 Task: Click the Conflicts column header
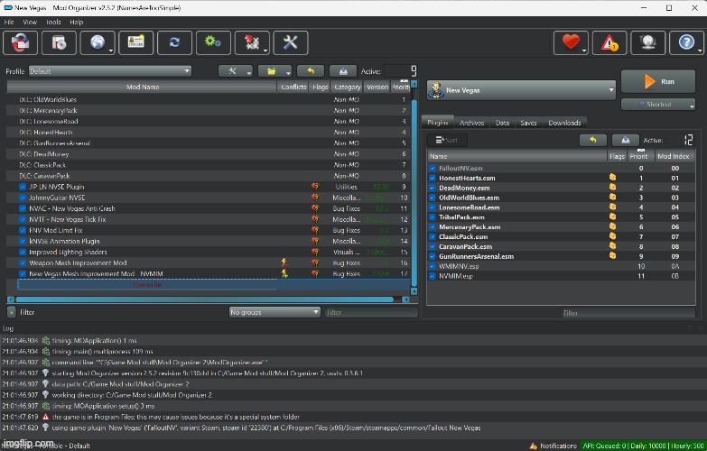293,87
